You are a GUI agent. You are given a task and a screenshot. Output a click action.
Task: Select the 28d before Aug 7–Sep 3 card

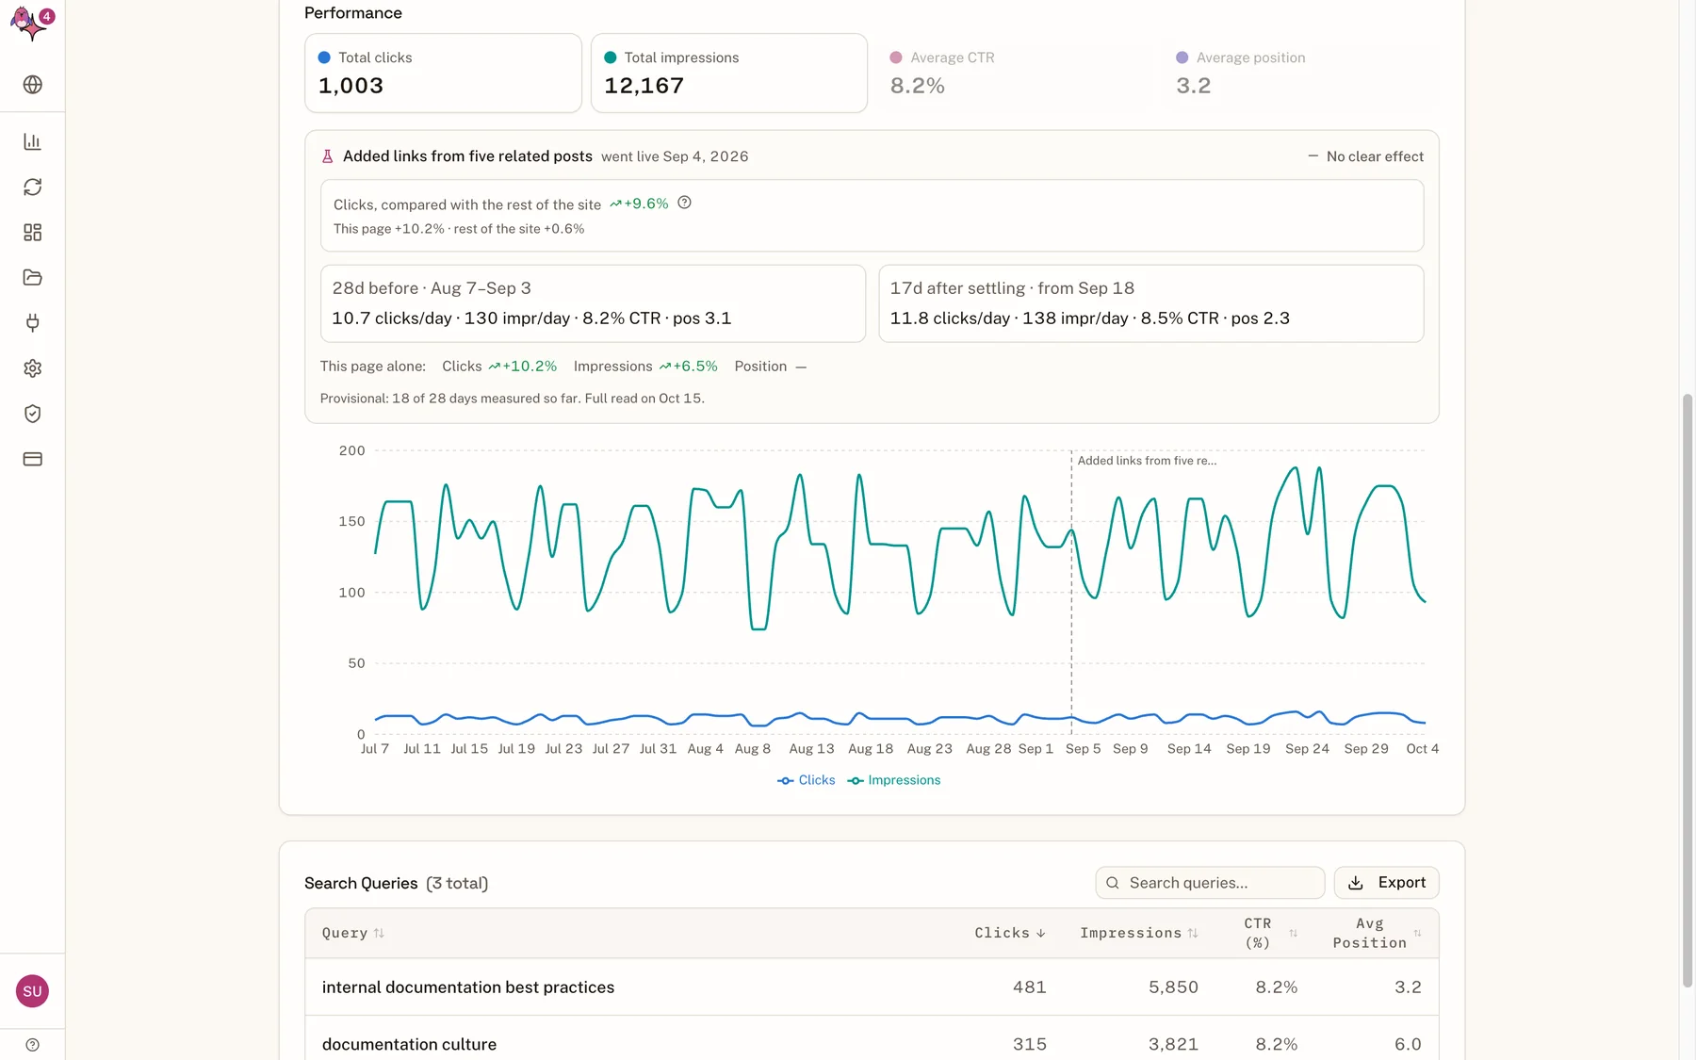(593, 303)
